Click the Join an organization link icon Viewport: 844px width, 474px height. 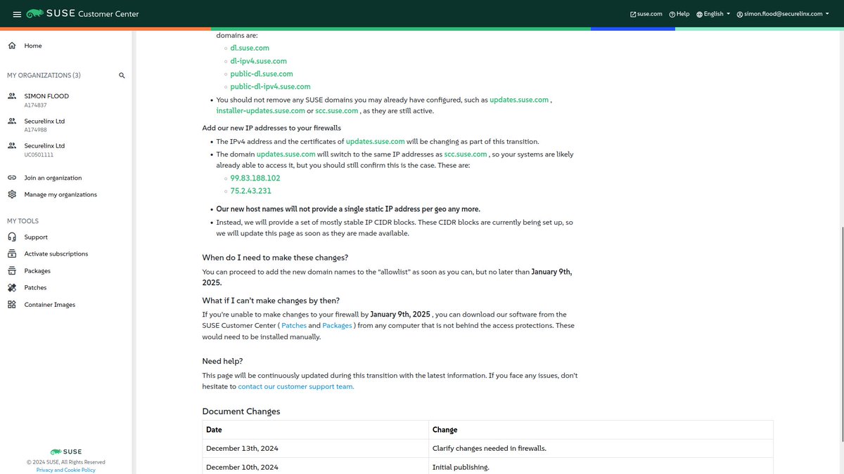point(12,178)
